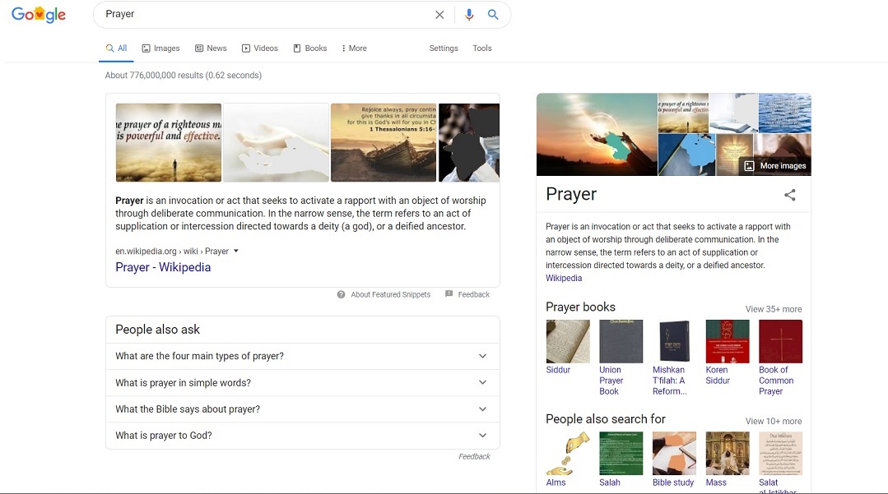This screenshot has height=494, width=888.
Task: Click the microphone voice search icon
Action: 469,15
